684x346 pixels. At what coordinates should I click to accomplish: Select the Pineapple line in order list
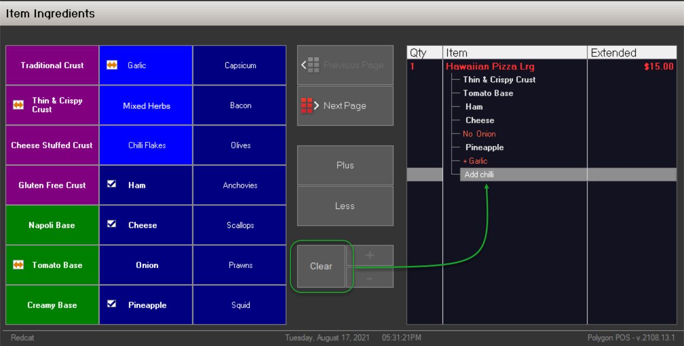[484, 147]
